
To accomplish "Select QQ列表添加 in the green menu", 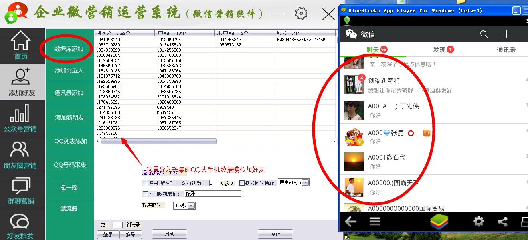I will point(70,141).
